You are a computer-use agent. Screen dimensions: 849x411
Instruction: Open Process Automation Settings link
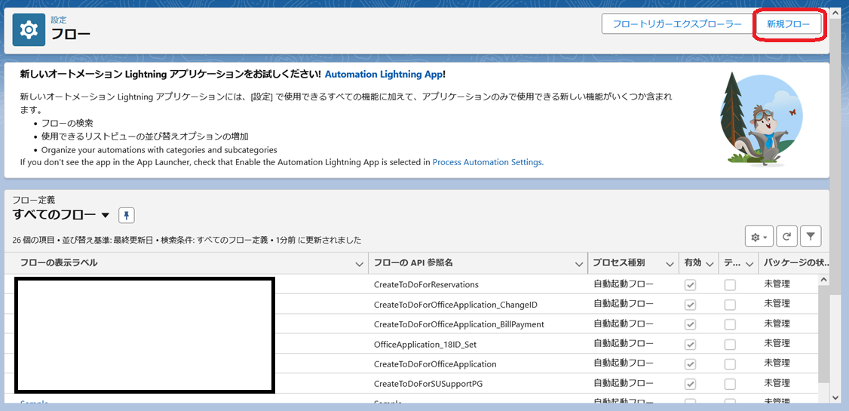tap(488, 161)
